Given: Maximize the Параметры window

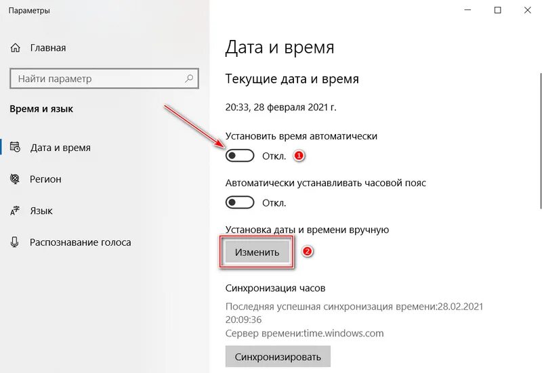Looking at the screenshot, I should (x=498, y=10).
